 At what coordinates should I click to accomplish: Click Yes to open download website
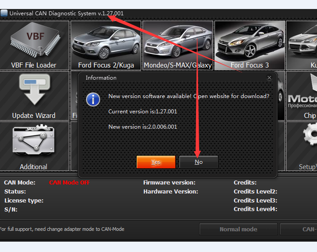(156, 162)
